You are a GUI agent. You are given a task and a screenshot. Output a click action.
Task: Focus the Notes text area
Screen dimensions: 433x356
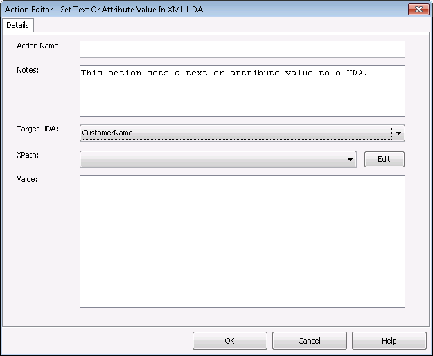[x=242, y=91]
